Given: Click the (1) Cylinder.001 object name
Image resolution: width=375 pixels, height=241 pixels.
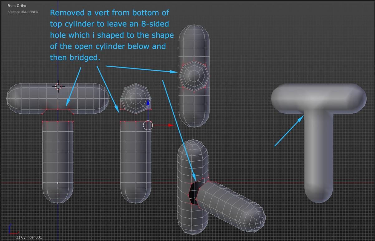Looking at the screenshot, I should [x=28, y=237].
